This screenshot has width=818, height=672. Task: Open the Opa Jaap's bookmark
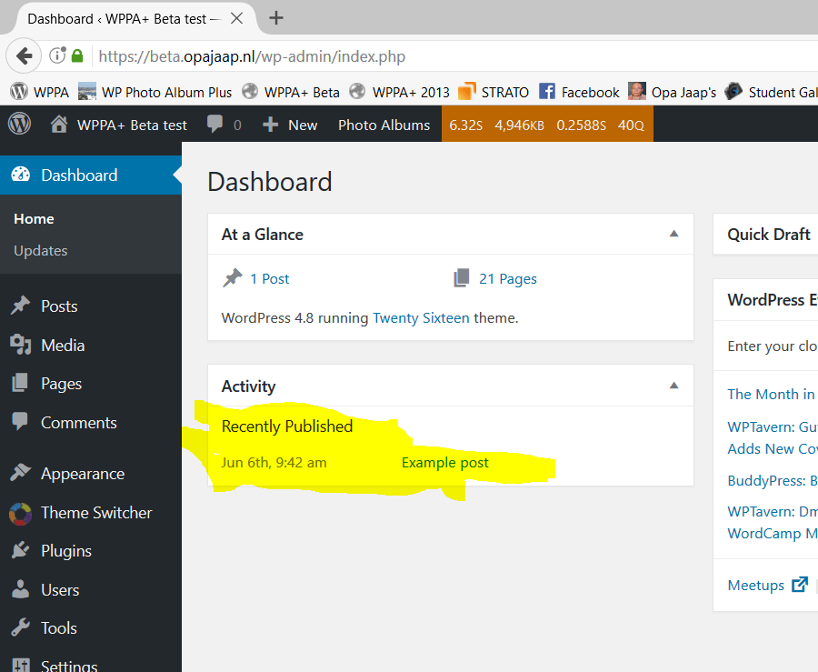(x=673, y=92)
